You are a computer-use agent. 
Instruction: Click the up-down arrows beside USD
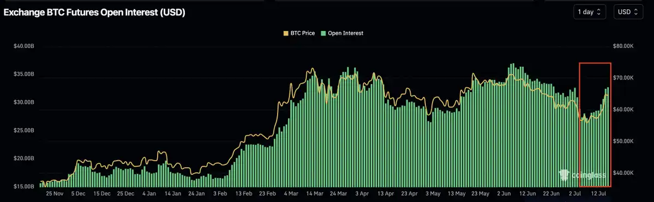[x=635, y=12]
